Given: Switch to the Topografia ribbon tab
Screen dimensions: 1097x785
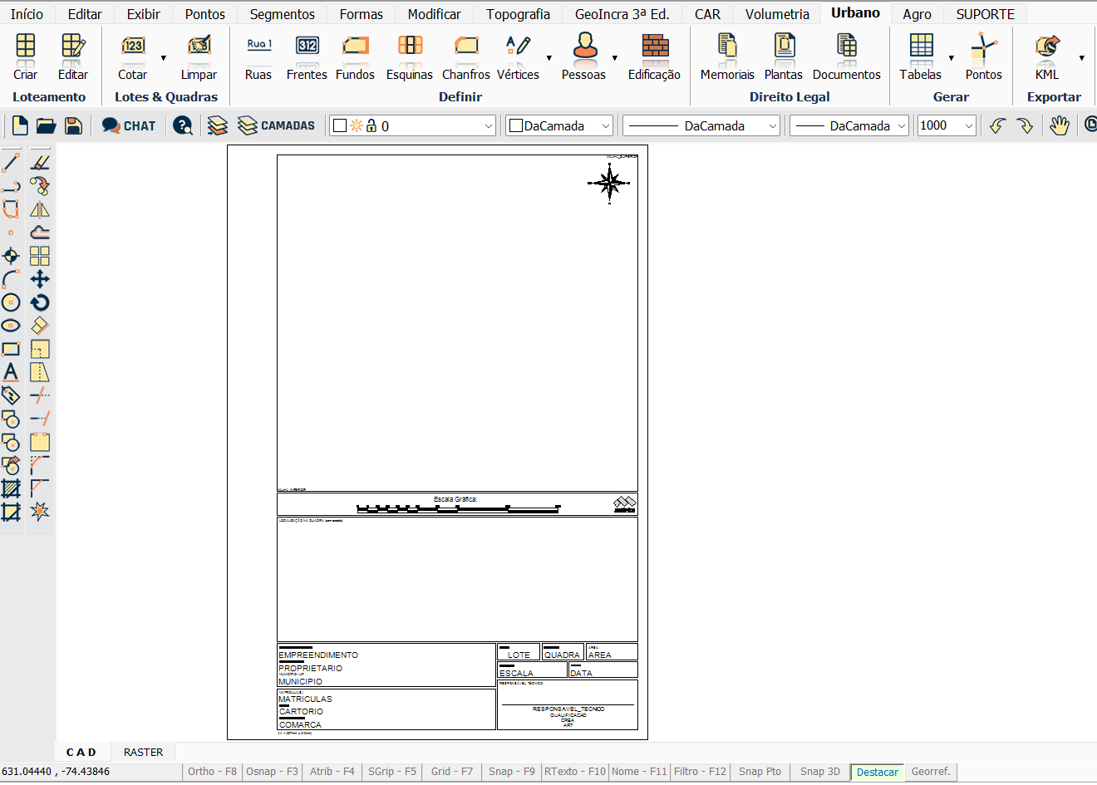Looking at the screenshot, I should 518,14.
